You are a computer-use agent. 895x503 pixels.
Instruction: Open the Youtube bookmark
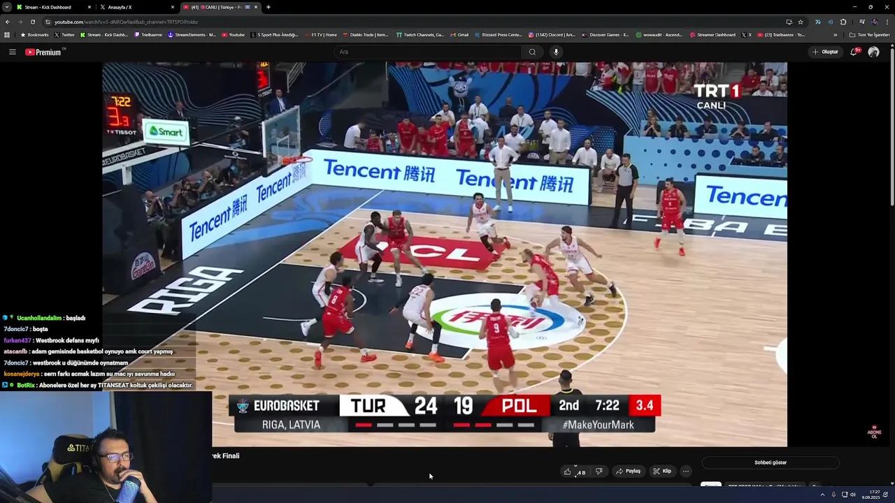click(234, 35)
